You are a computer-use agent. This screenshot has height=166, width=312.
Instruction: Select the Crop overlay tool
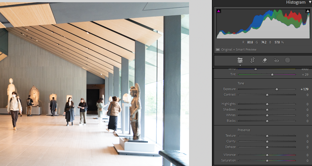point(252,60)
